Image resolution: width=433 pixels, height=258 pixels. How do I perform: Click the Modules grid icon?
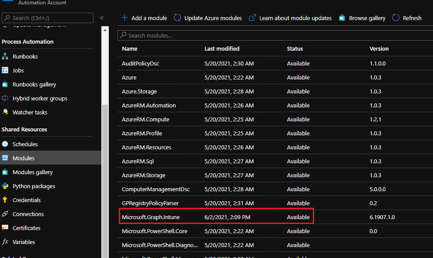(5, 158)
